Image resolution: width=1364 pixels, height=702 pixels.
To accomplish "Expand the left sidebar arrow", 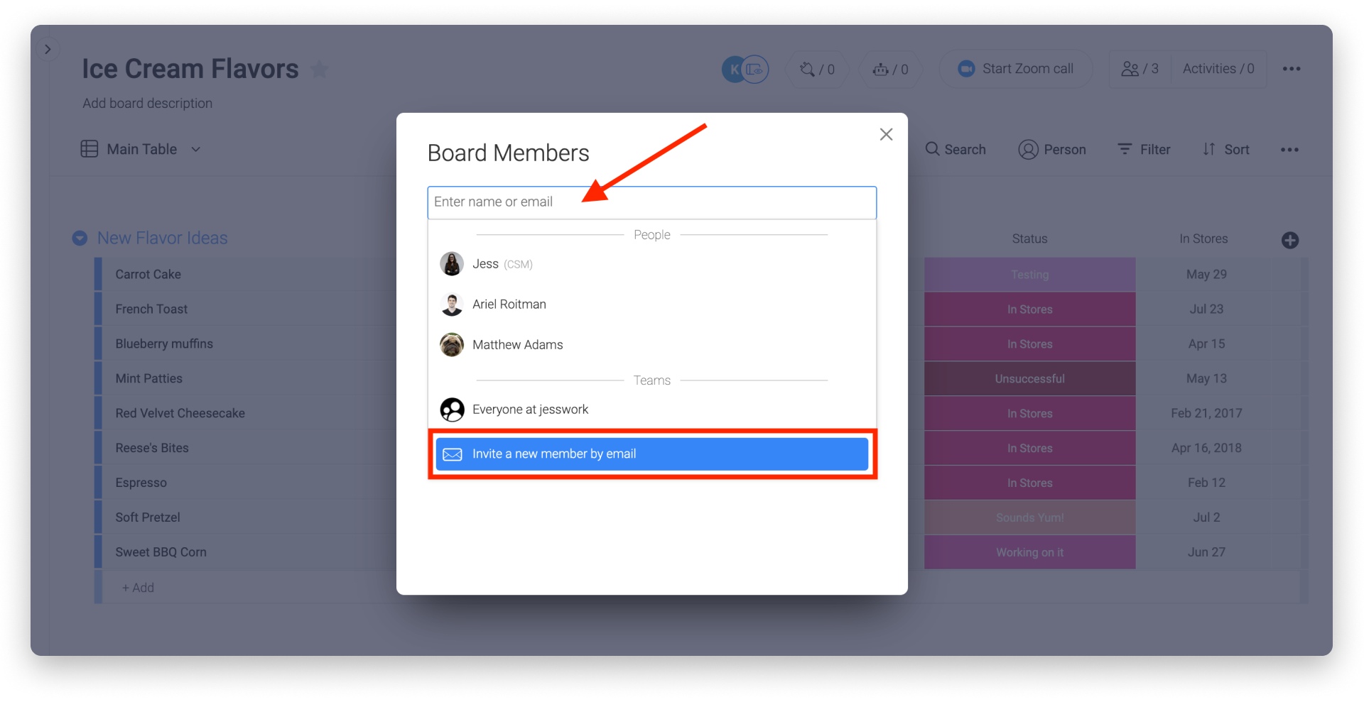I will [48, 49].
